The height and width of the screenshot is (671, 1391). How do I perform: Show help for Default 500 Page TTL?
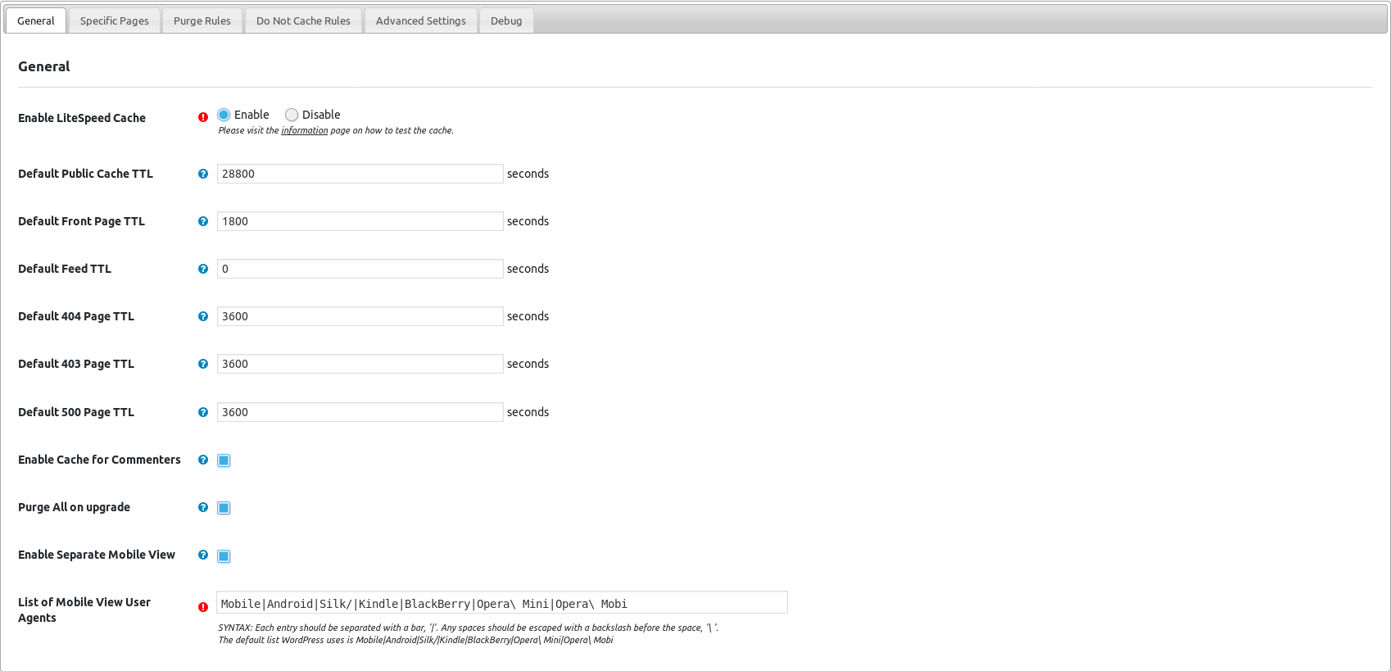pos(203,412)
